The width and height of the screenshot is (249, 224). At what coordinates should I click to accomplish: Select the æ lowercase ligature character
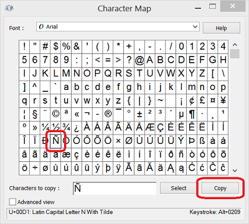66,155
